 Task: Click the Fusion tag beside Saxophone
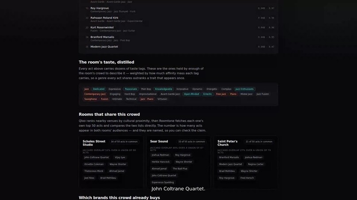[105, 99]
